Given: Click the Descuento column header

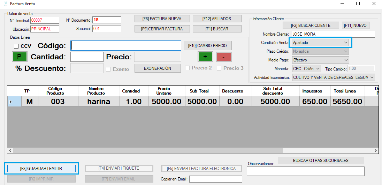Looking at the screenshot, I should click(236, 91).
